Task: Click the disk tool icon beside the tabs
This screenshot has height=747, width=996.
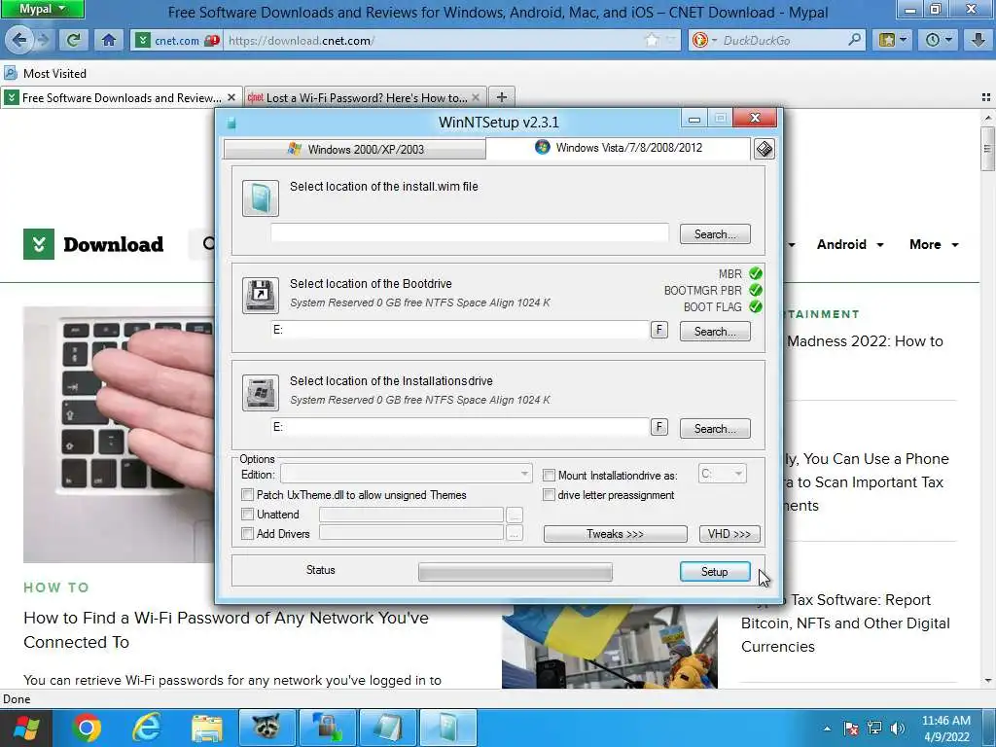Action: pyautogui.click(x=765, y=149)
